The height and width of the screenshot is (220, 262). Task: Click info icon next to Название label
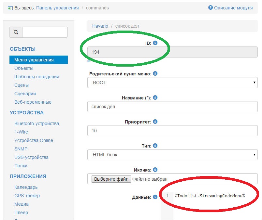pos(155,97)
